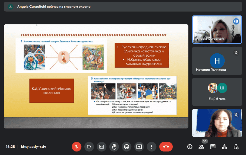Open the host controls lock icon
The width and height of the screenshot is (246, 155).
coord(236,147)
